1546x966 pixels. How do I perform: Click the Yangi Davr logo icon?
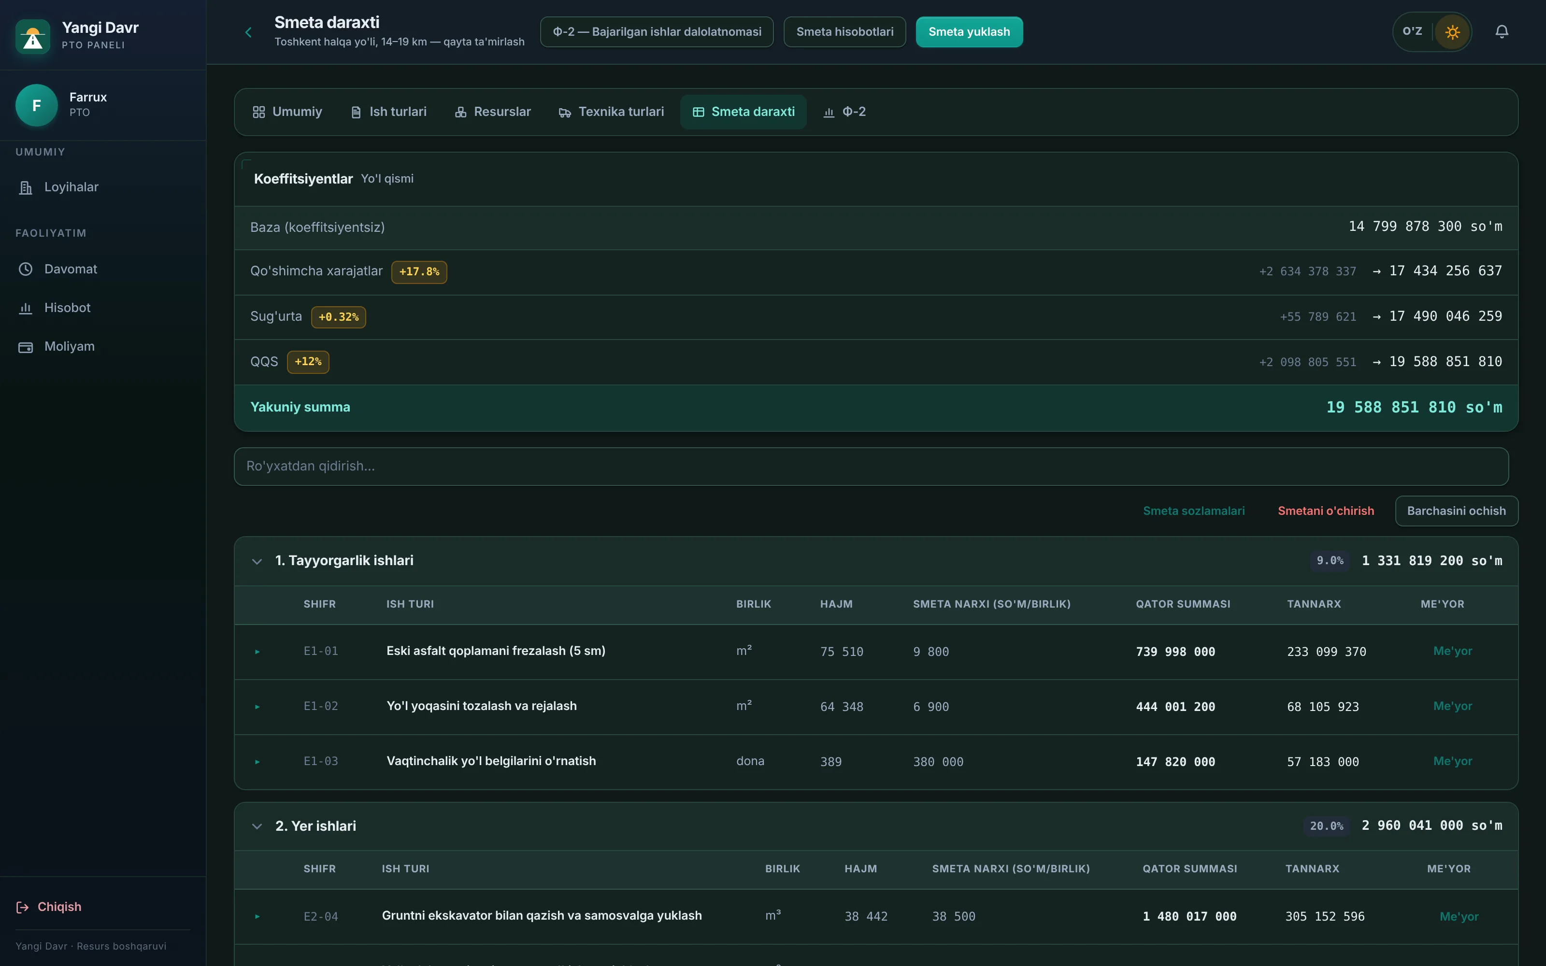(32, 36)
